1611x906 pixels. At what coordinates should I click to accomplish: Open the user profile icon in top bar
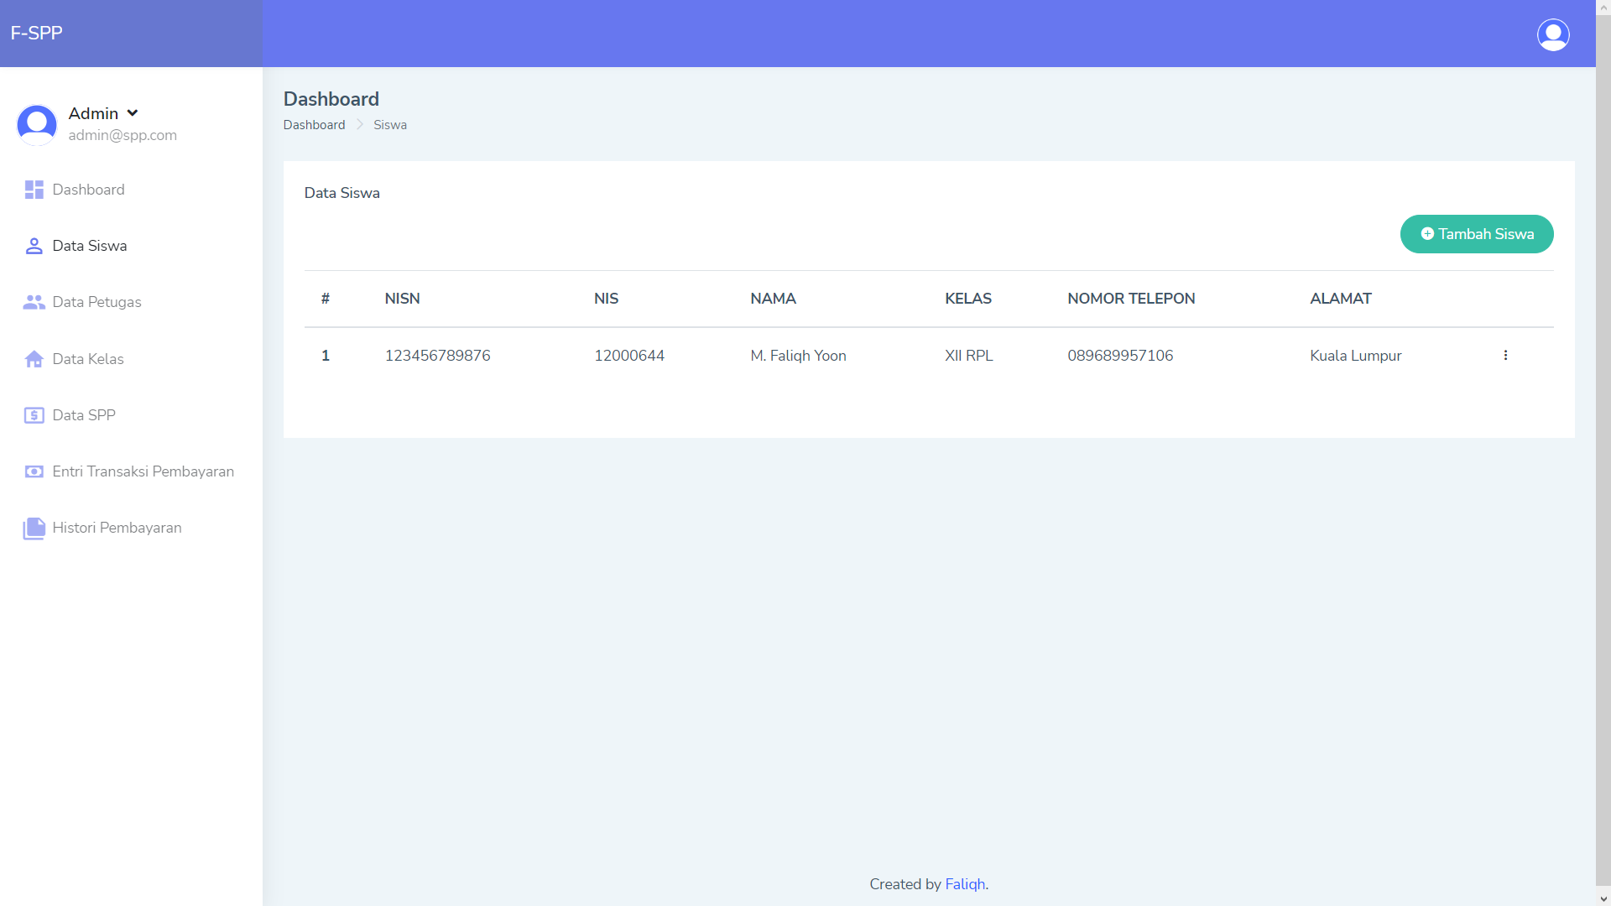(x=1553, y=34)
